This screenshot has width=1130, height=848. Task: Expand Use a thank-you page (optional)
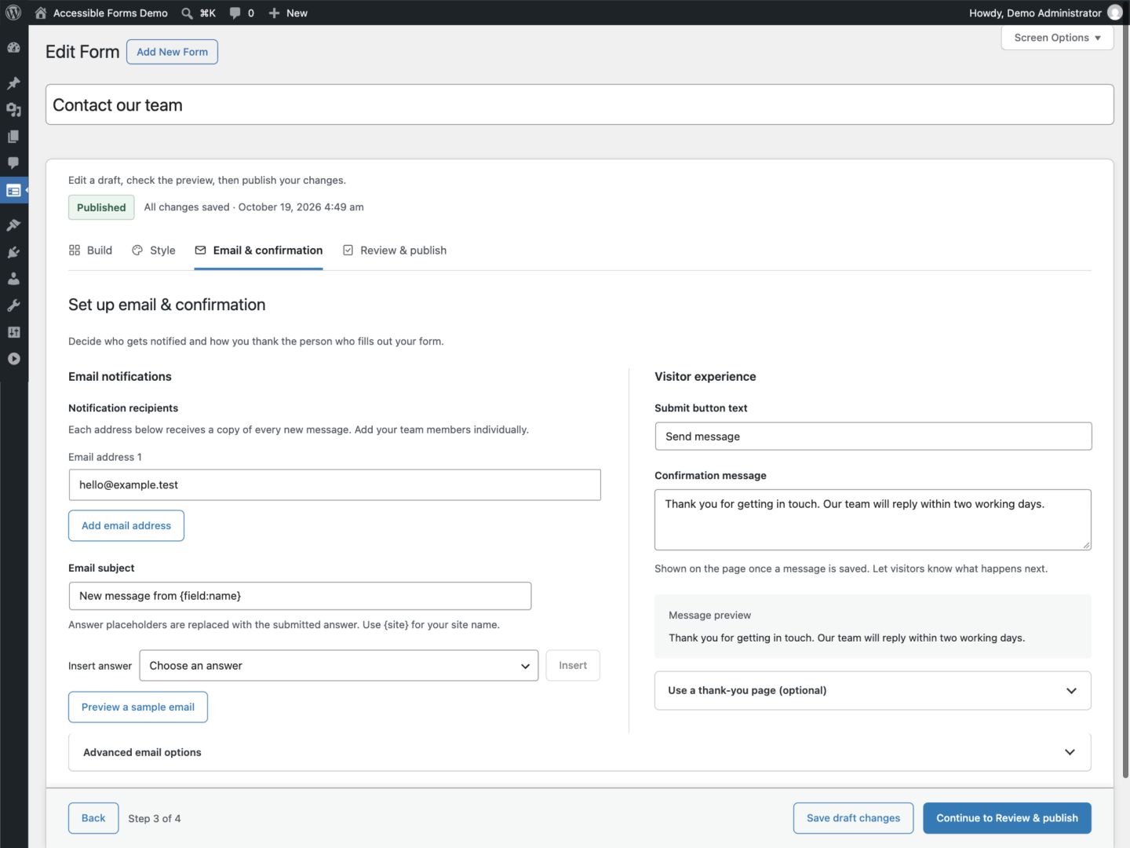pyautogui.click(x=873, y=691)
